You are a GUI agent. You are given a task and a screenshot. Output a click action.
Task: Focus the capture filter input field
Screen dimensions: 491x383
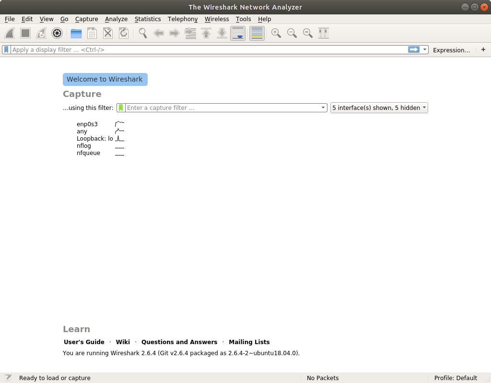tap(222, 108)
